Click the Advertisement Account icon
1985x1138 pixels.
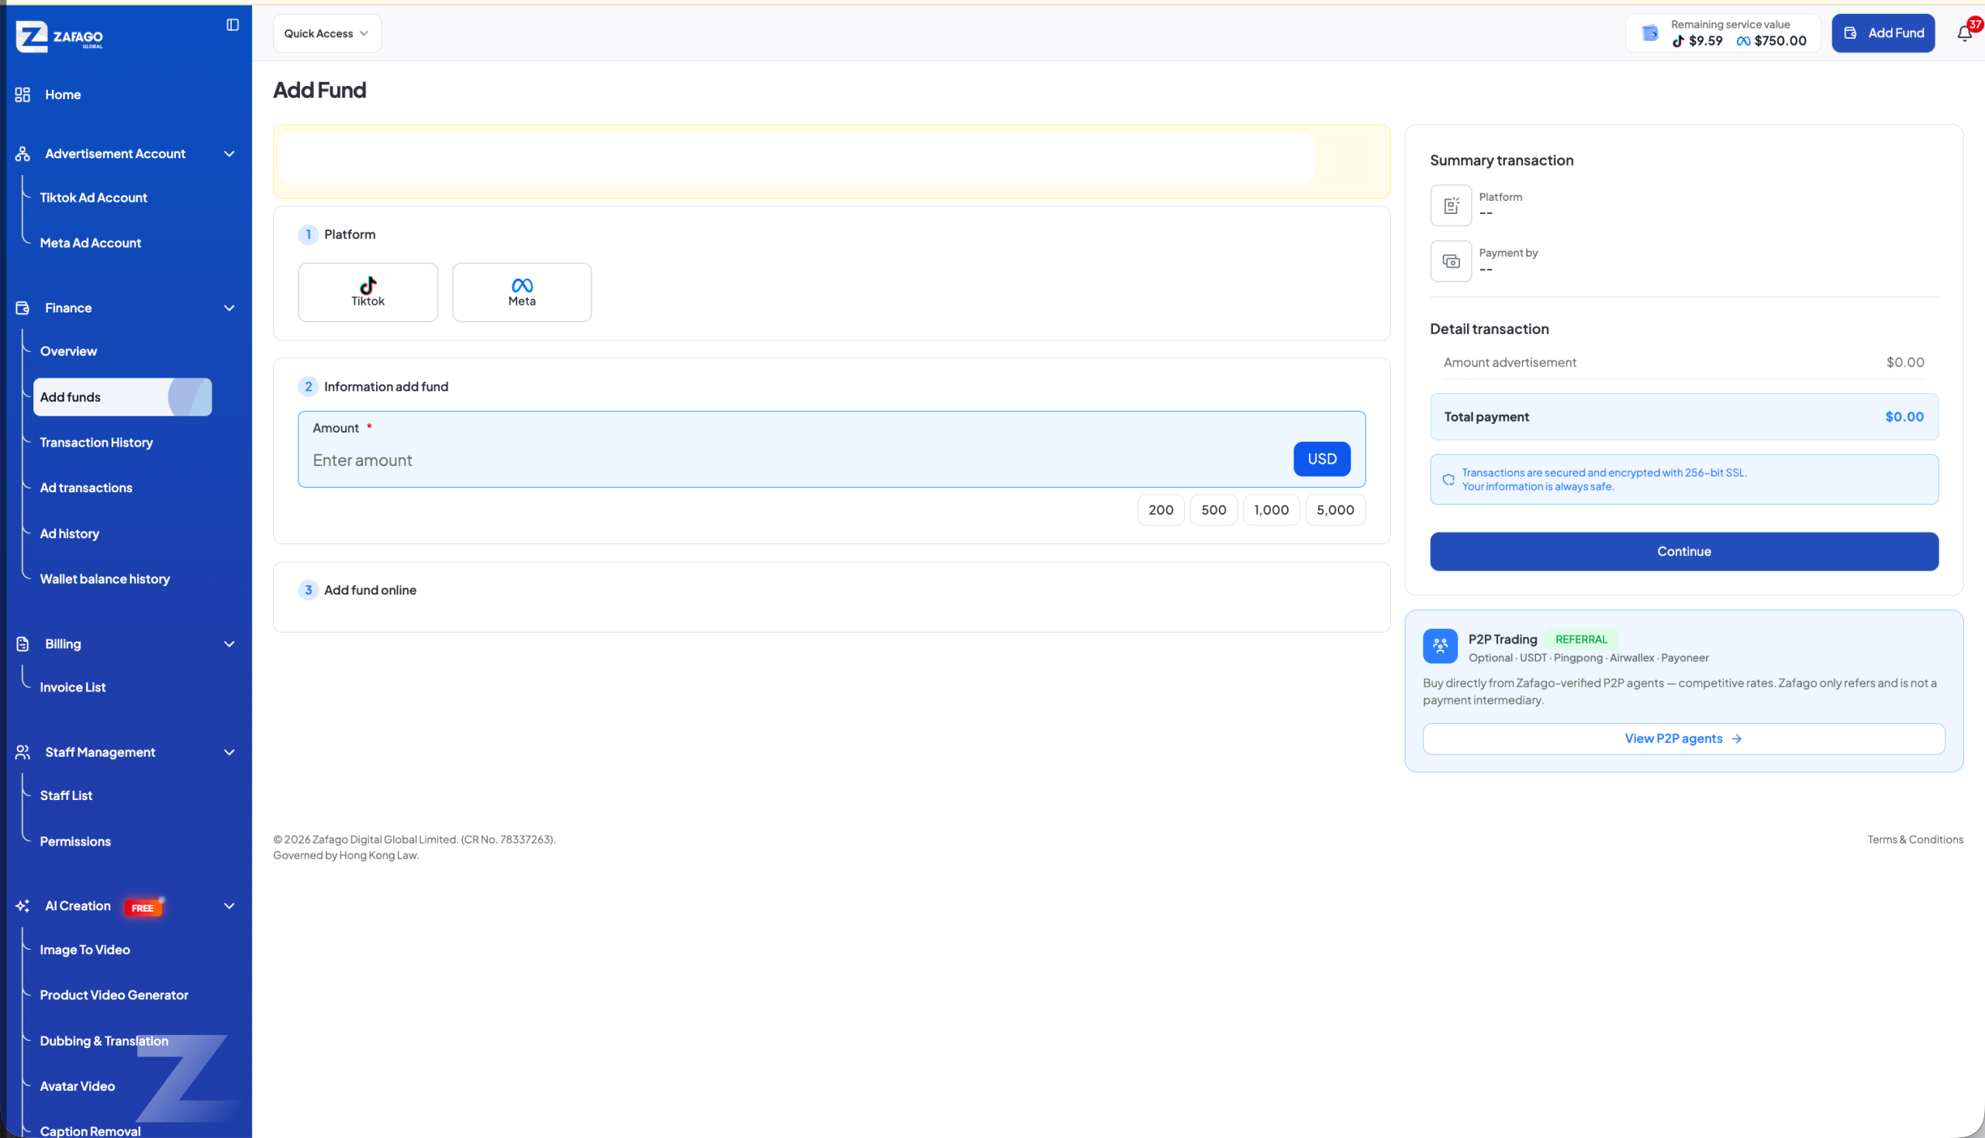pyautogui.click(x=22, y=154)
